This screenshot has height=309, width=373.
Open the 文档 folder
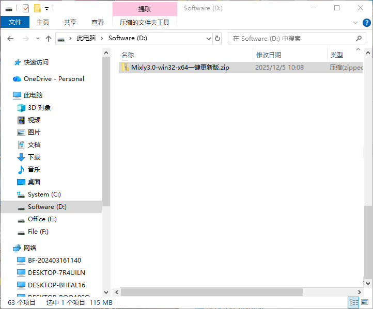tap(34, 145)
